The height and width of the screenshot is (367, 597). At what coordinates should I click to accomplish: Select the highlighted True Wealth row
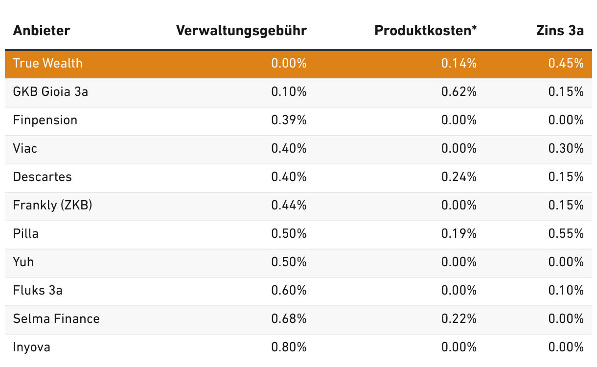pyautogui.click(x=298, y=64)
